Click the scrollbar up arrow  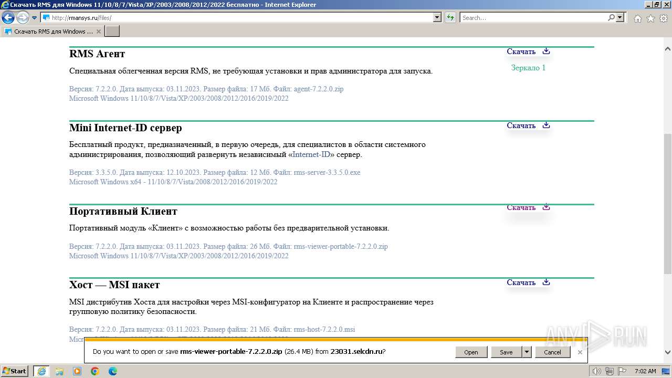[668, 48]
